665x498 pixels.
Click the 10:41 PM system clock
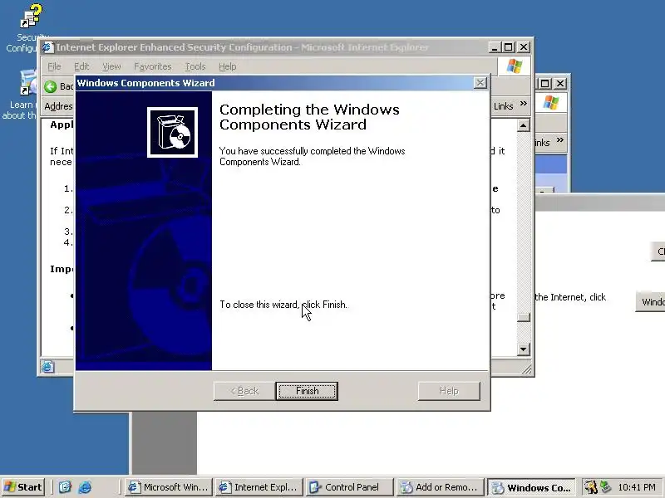(637, 487)
